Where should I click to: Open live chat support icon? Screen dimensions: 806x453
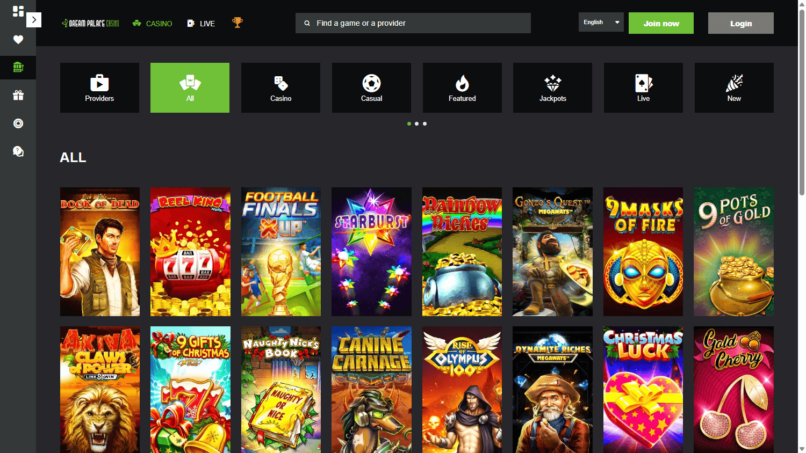(18, 152)
